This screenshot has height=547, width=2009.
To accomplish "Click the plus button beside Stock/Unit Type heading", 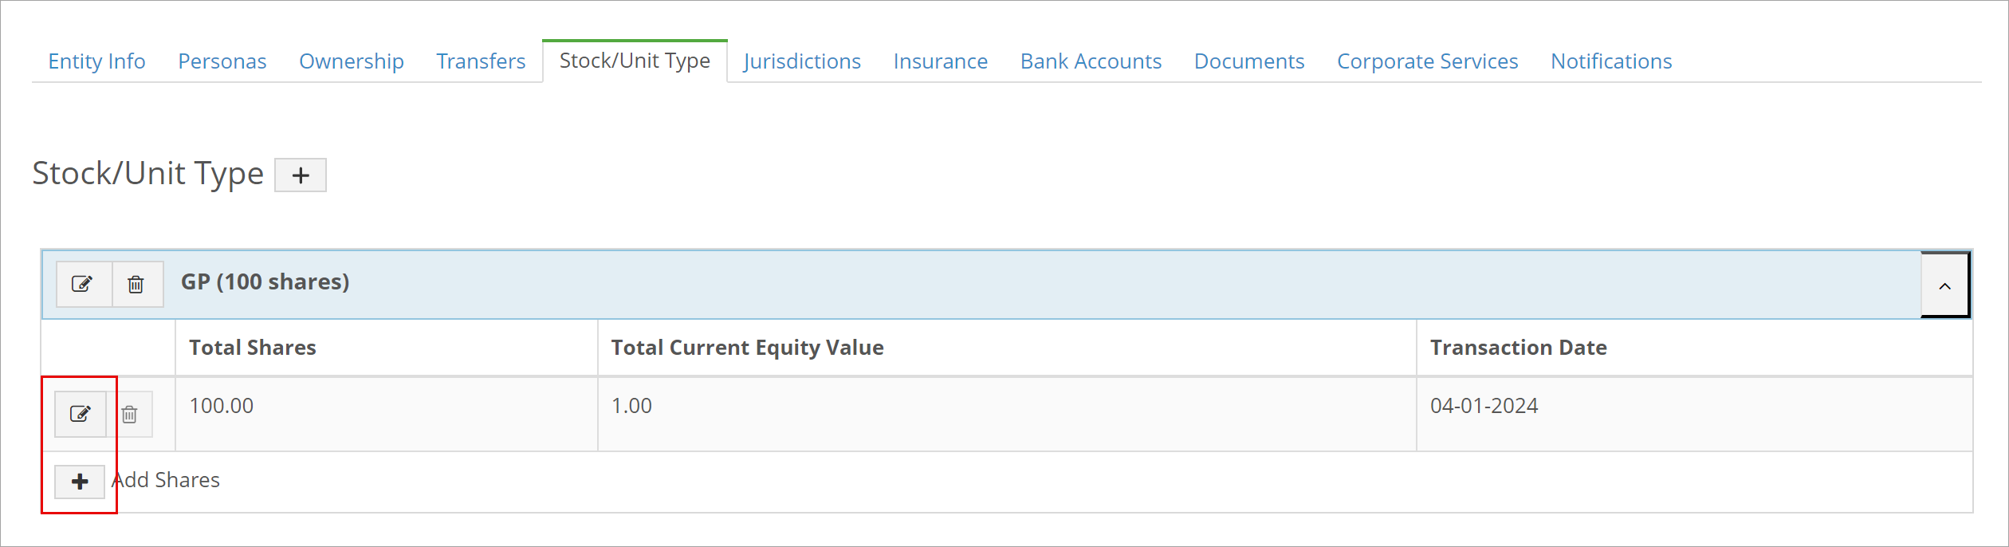I will pos(301,175).
